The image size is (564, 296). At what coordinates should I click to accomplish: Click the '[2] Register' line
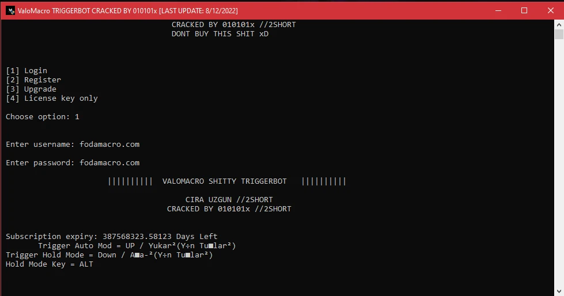pyautogui.click(x=33, y=80)
